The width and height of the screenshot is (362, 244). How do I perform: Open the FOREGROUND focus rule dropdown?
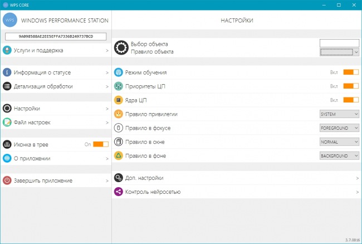pyautogui.click(x=339, y=128)
